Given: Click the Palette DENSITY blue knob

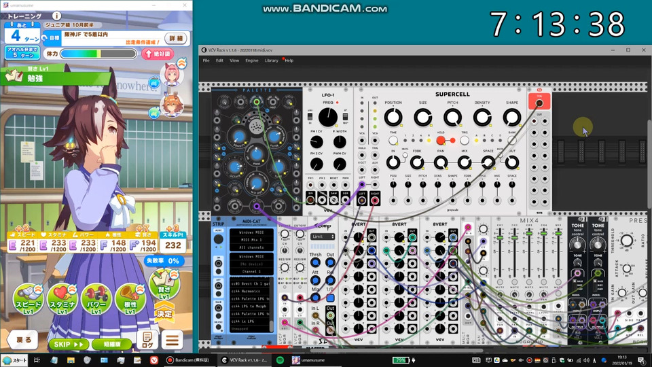Looking at the screenshot, I should click(x=238, y=136).
